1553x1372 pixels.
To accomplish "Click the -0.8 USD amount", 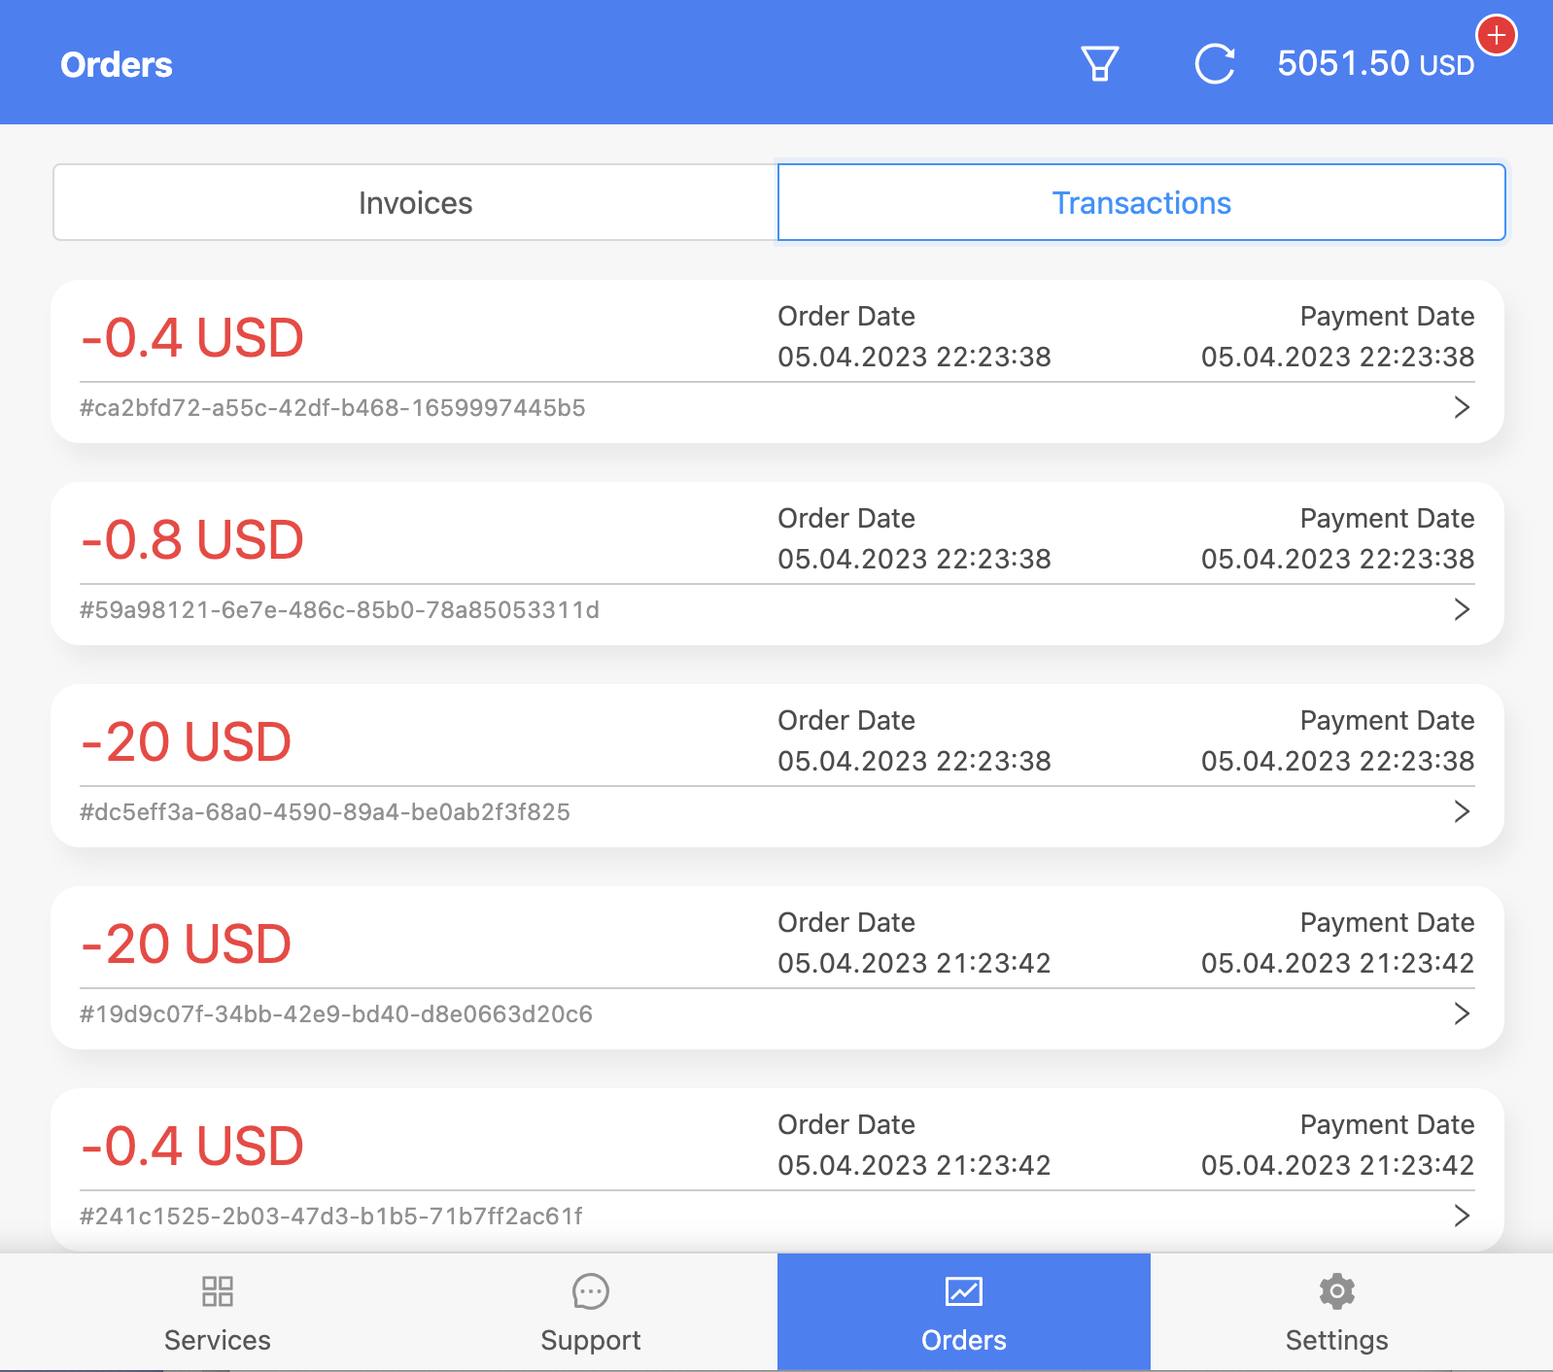I will 192,540.
